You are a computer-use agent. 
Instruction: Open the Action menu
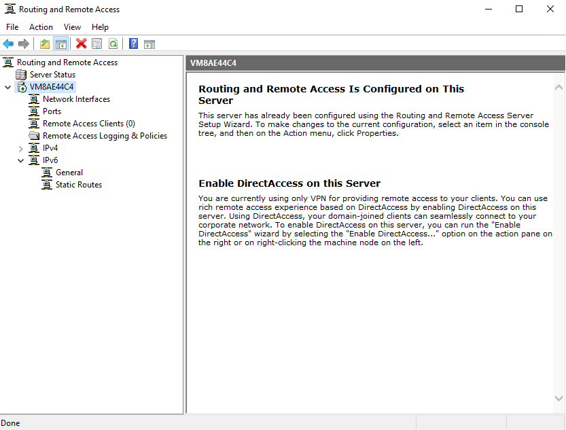(x=41, y=27)
